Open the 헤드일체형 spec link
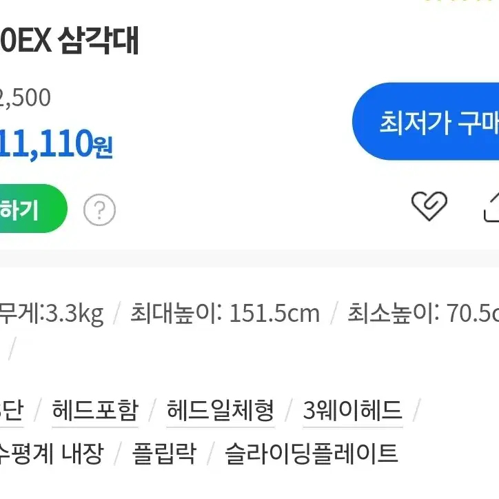 pos(221,410)
